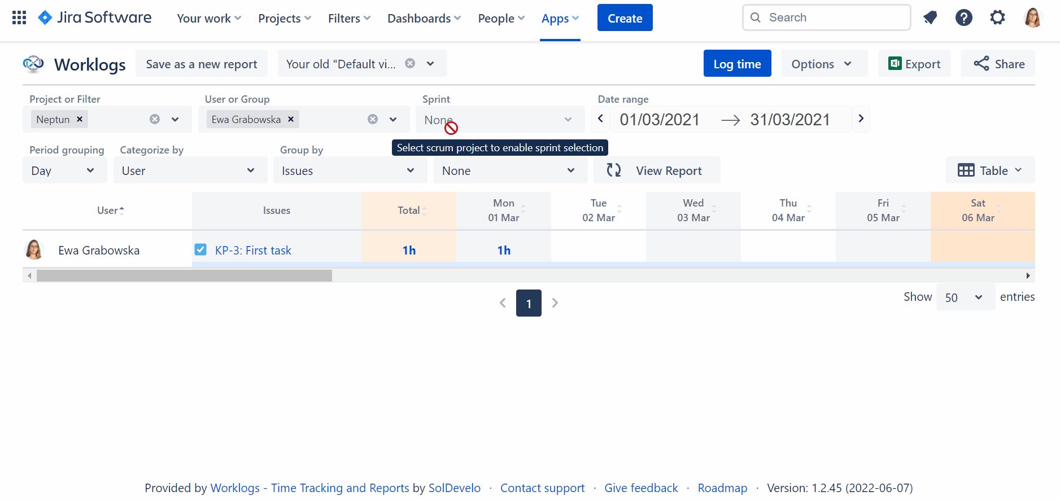Clear the saved report selection
1060x500 pixels.
coord(410,63)
